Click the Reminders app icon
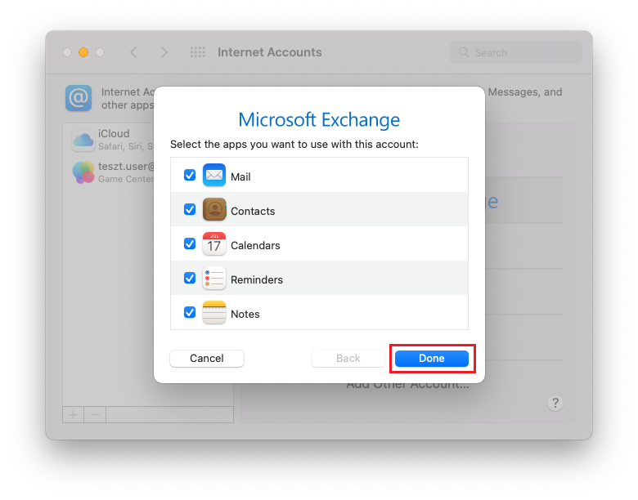The height and width of the screenshot is (500, 638). pos(214,279)
